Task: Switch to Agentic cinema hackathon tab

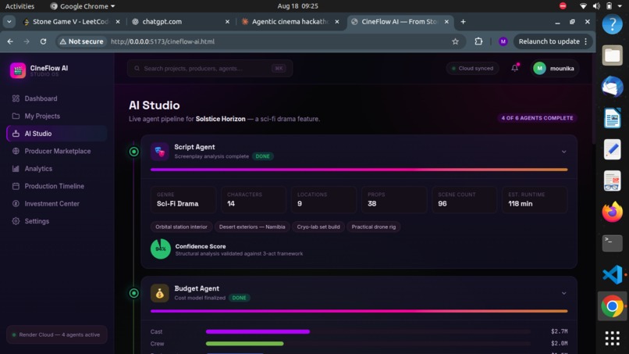Action: tap(290, 22)
